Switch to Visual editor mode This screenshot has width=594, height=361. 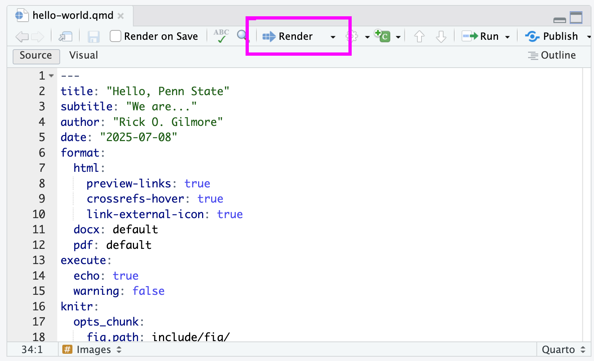point(84,55)
